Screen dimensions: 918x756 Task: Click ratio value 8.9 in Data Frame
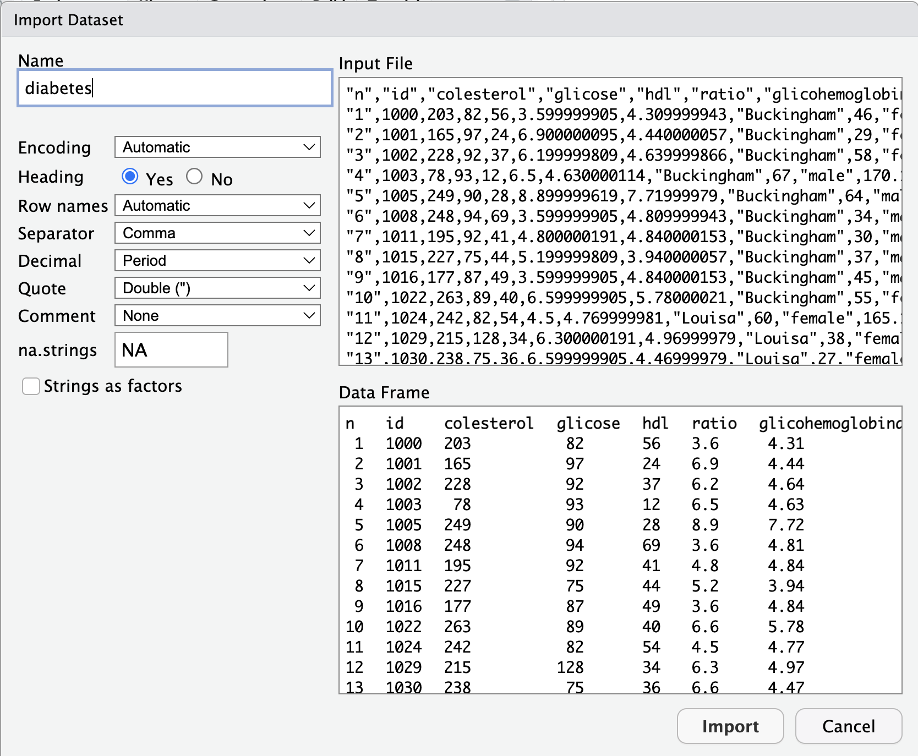(x=705, y=525)
